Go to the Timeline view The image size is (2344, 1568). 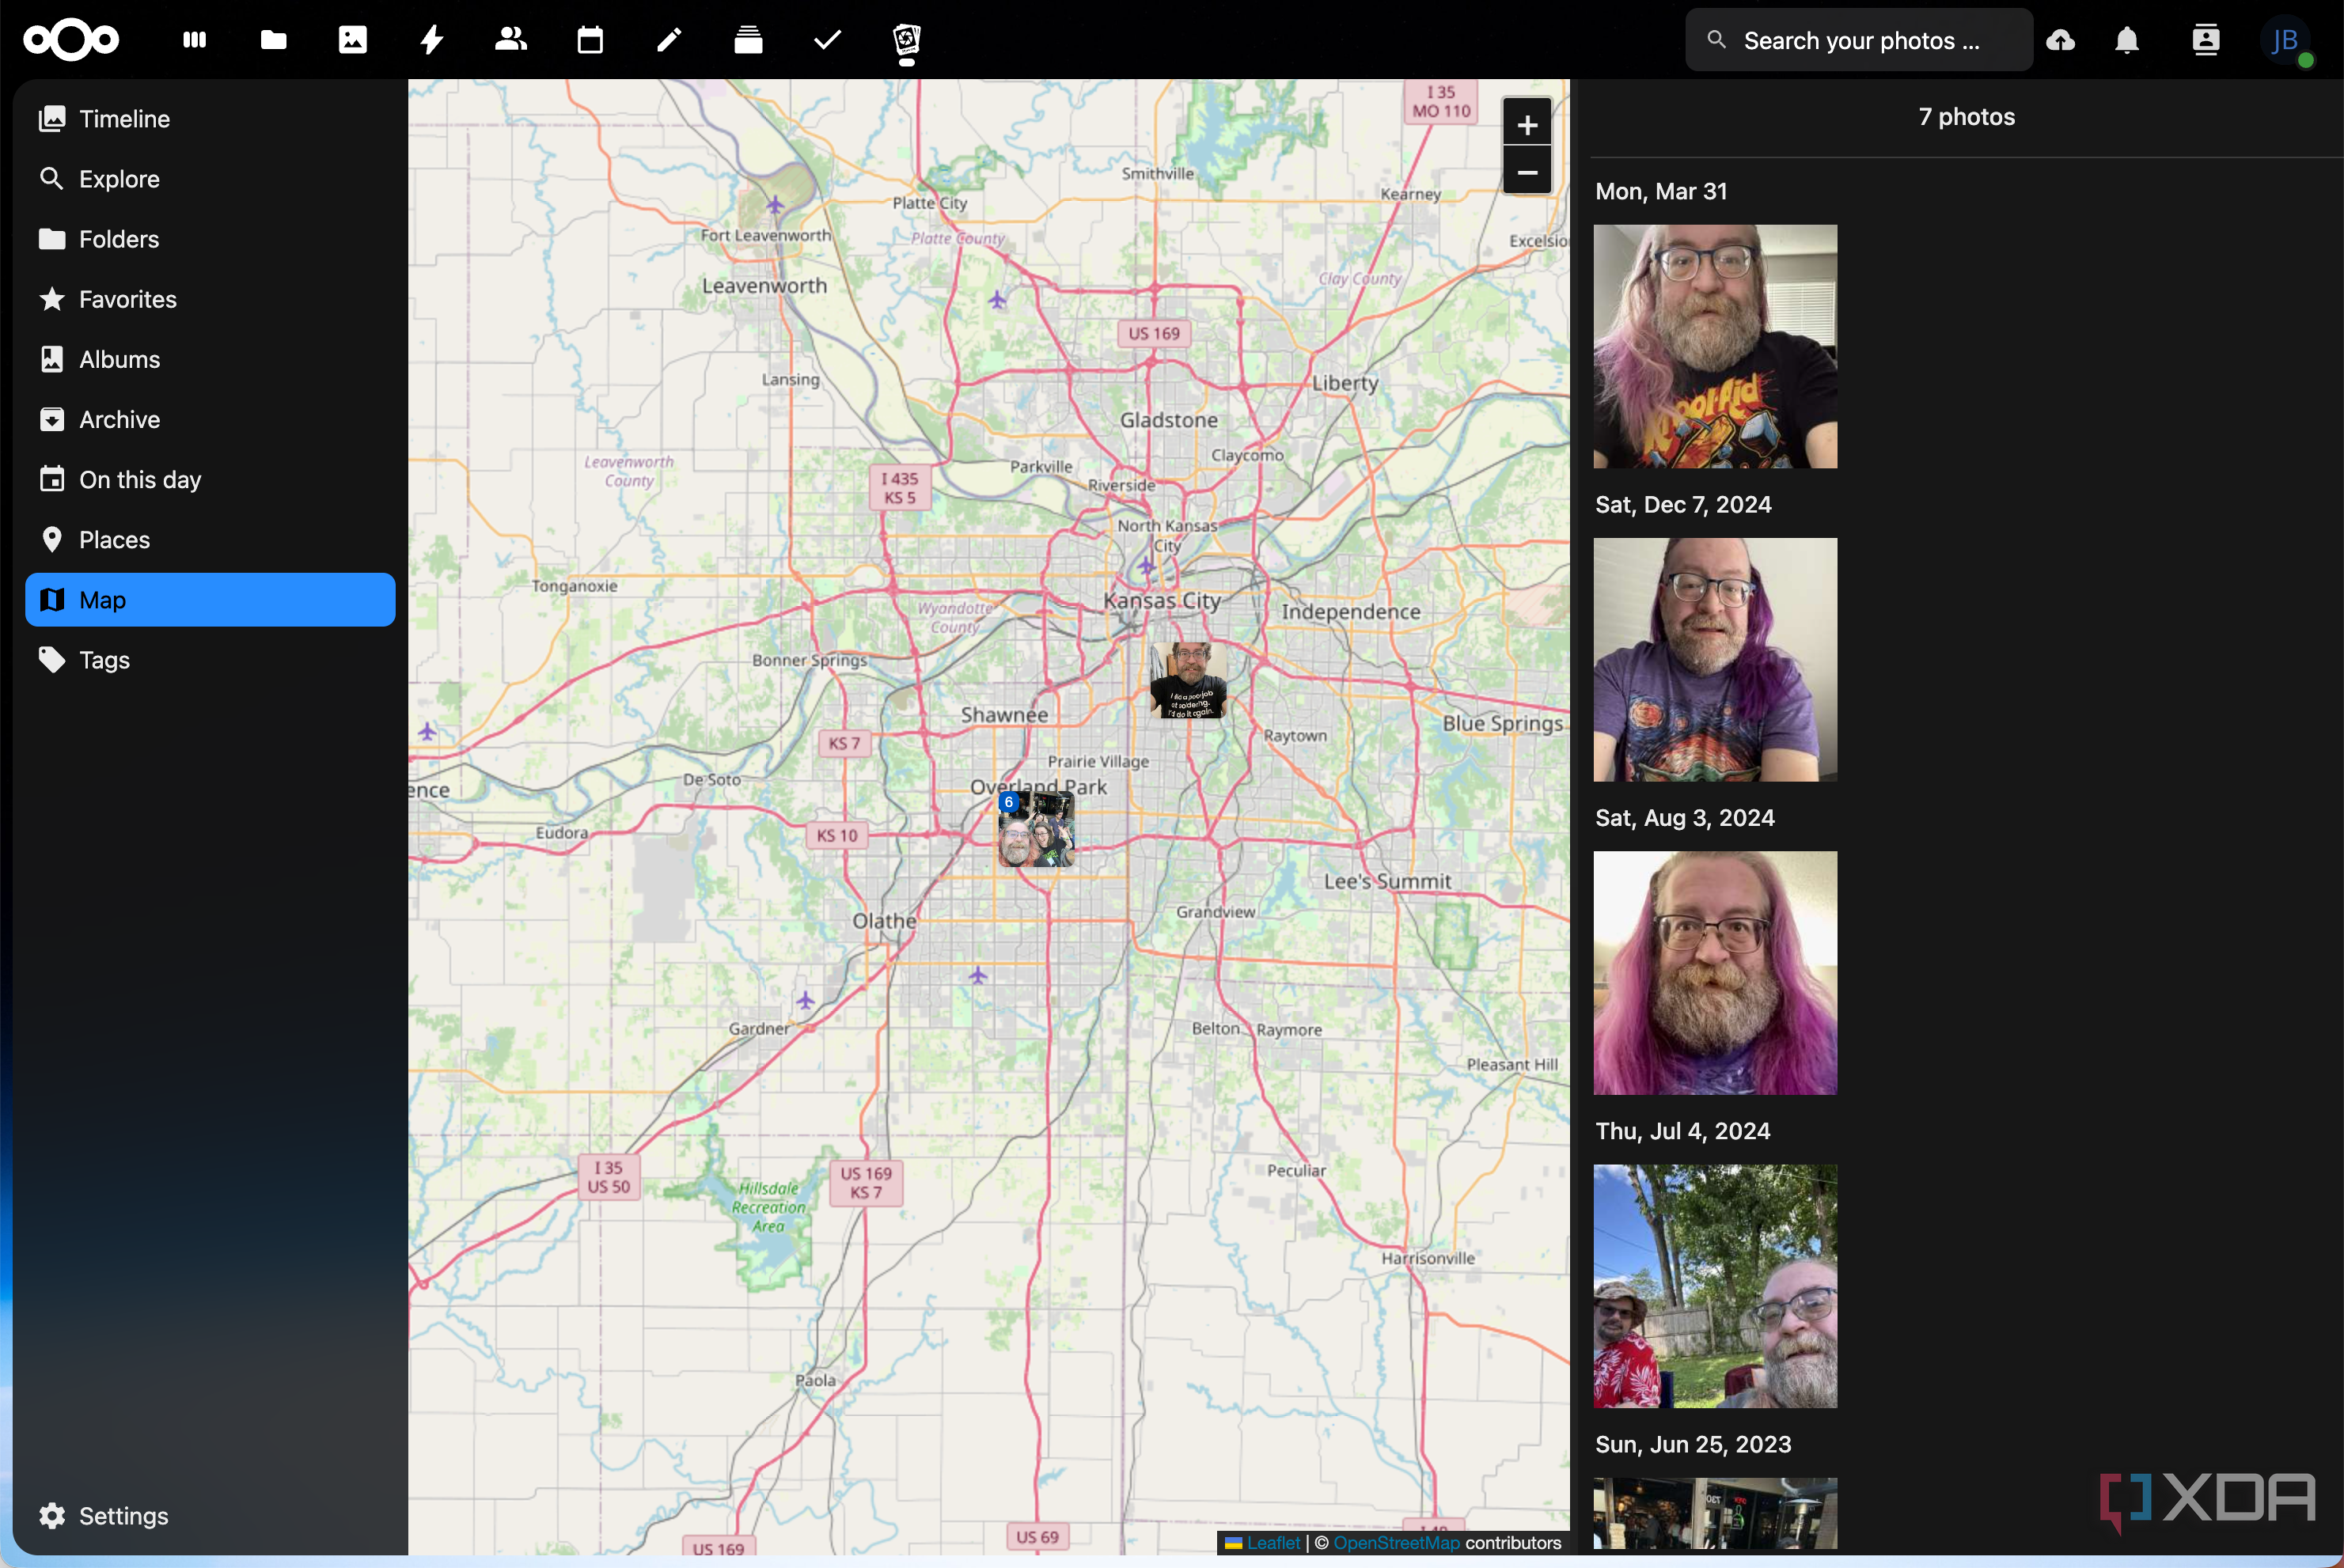(x=210, y=119)
